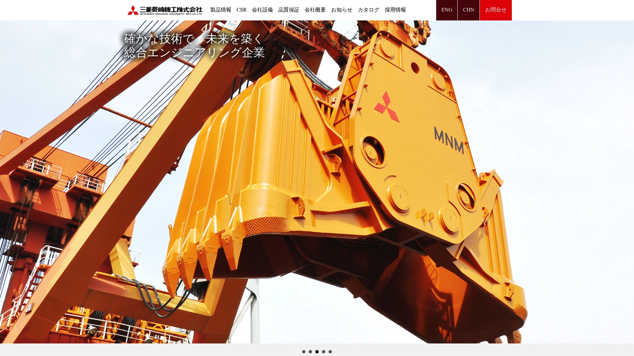
Task: Open the カタログ menu item
Action: tap(369, 10)
